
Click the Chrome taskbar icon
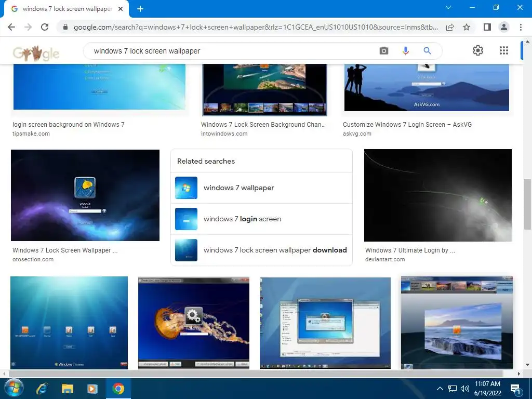[118, 389]
